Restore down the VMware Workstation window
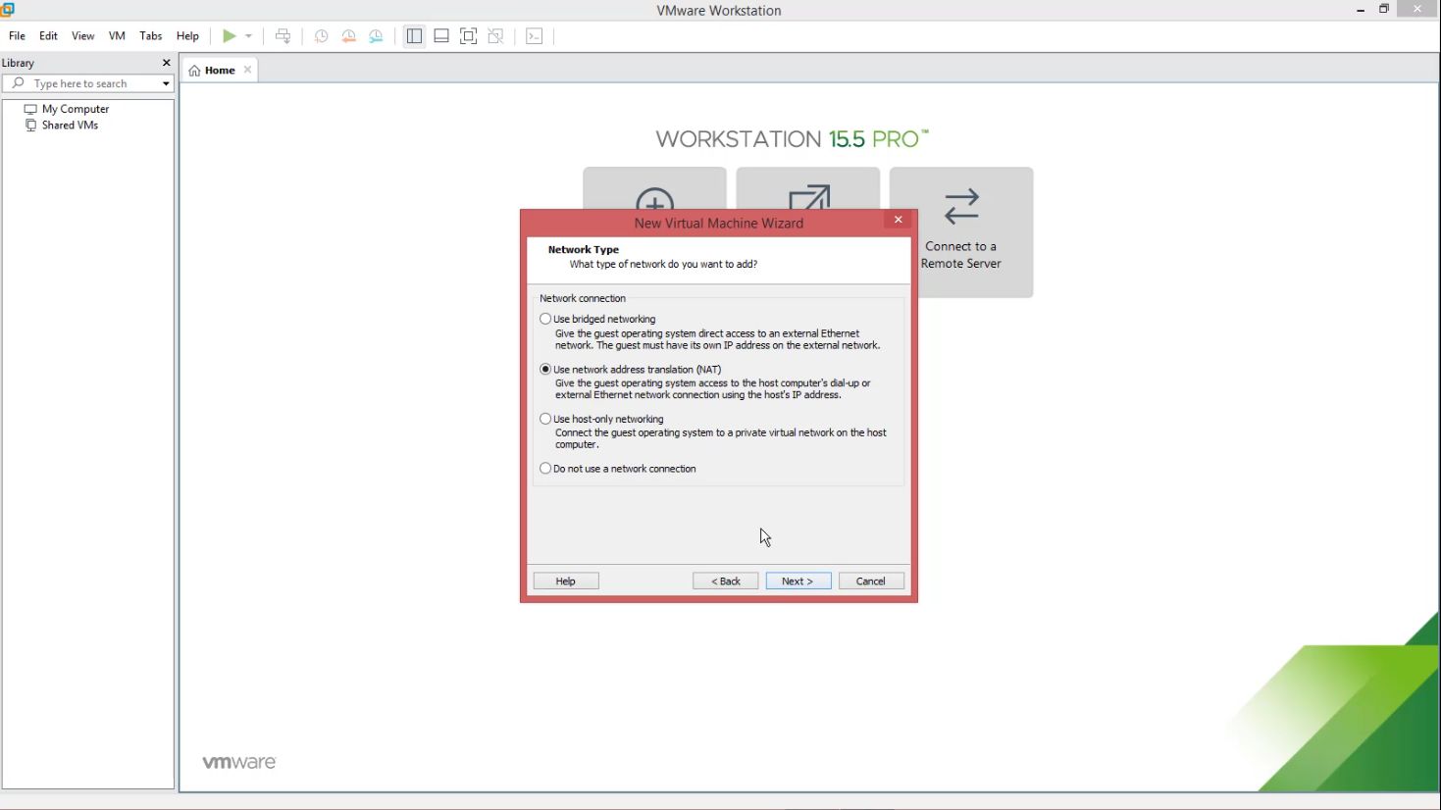1441x810 pixels. point(1384,9)
